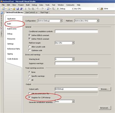115x113 pixels.
Task: Open the Platform target dropdown
Action: tap(73, 43)
